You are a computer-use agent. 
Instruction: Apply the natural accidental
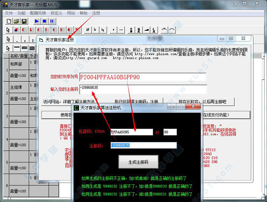pos(103,30)
